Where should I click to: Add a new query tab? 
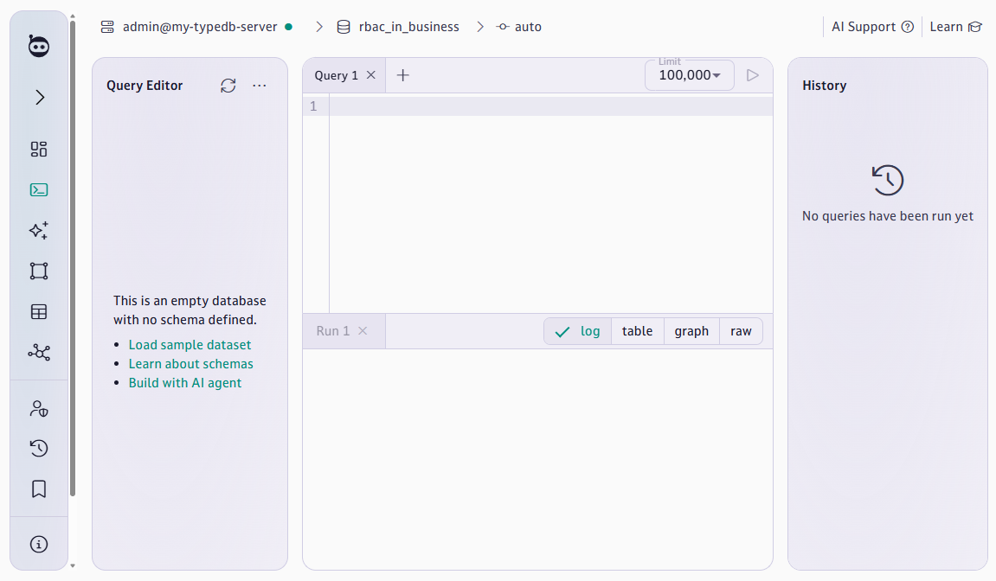pyautogui.click(x=402, y=75)
